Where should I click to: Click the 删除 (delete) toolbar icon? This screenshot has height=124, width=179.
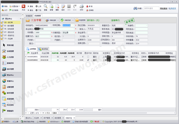57,7
